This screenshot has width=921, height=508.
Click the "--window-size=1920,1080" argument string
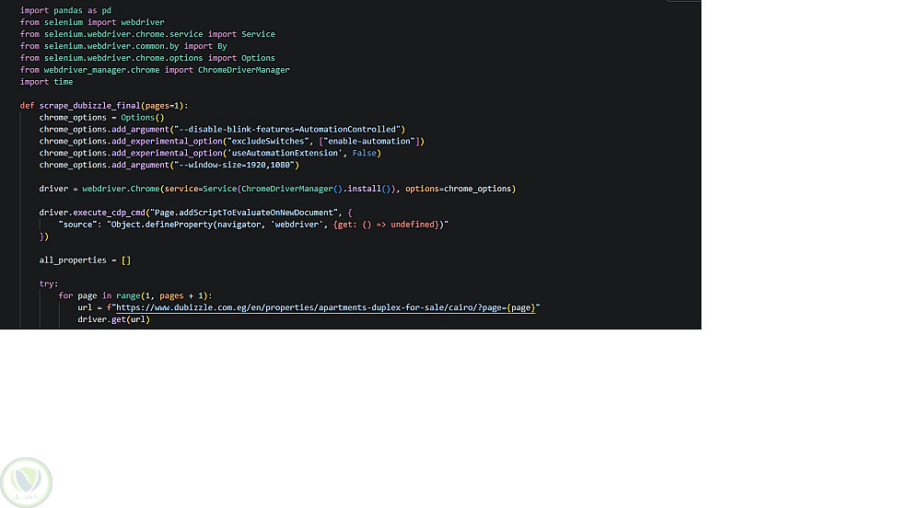(234, 165)
